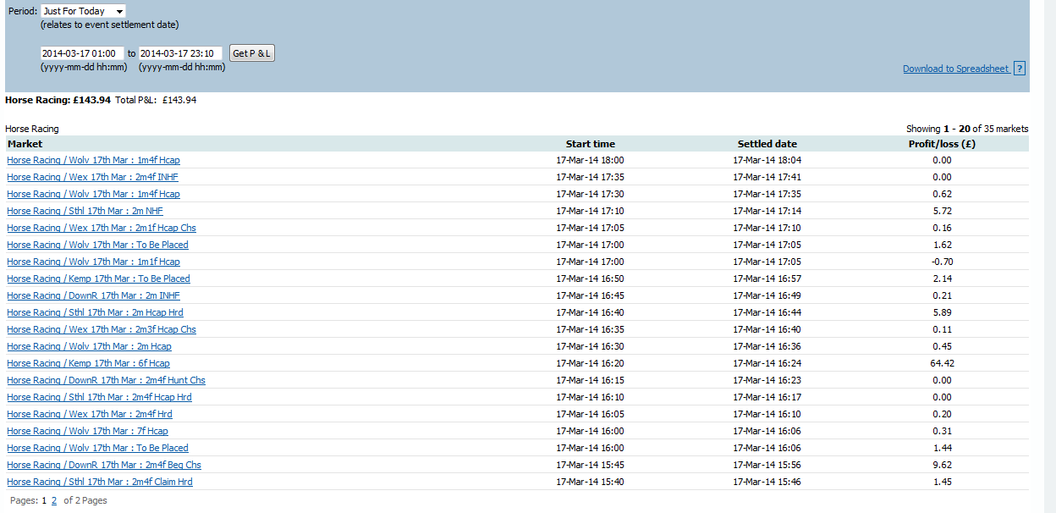Open Wex 17th Mar 2m4f Hrd market

[x=90, y=414]
